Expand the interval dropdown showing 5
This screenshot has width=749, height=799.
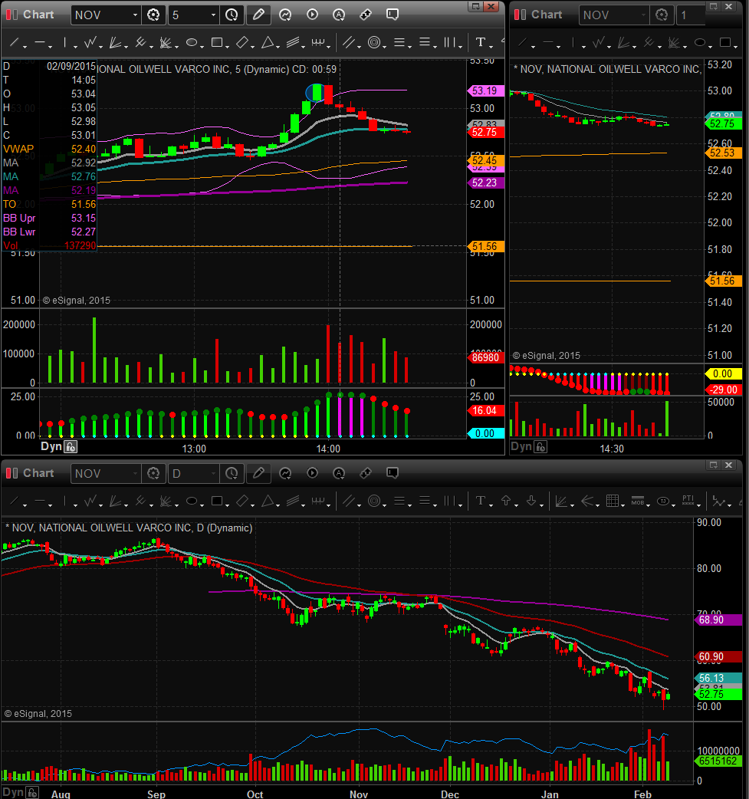click(212, 15)
